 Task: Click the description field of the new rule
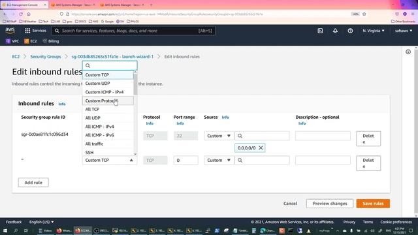(323, 160)
